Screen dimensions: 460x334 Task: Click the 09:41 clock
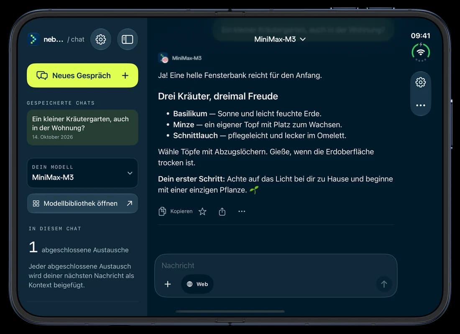pyautogui.click(x=420, y=36)
